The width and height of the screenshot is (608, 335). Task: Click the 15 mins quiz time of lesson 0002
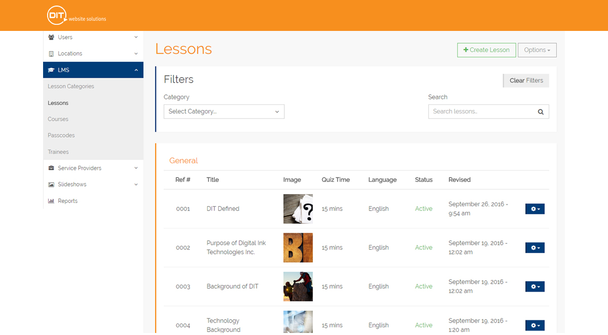point(332,248)
